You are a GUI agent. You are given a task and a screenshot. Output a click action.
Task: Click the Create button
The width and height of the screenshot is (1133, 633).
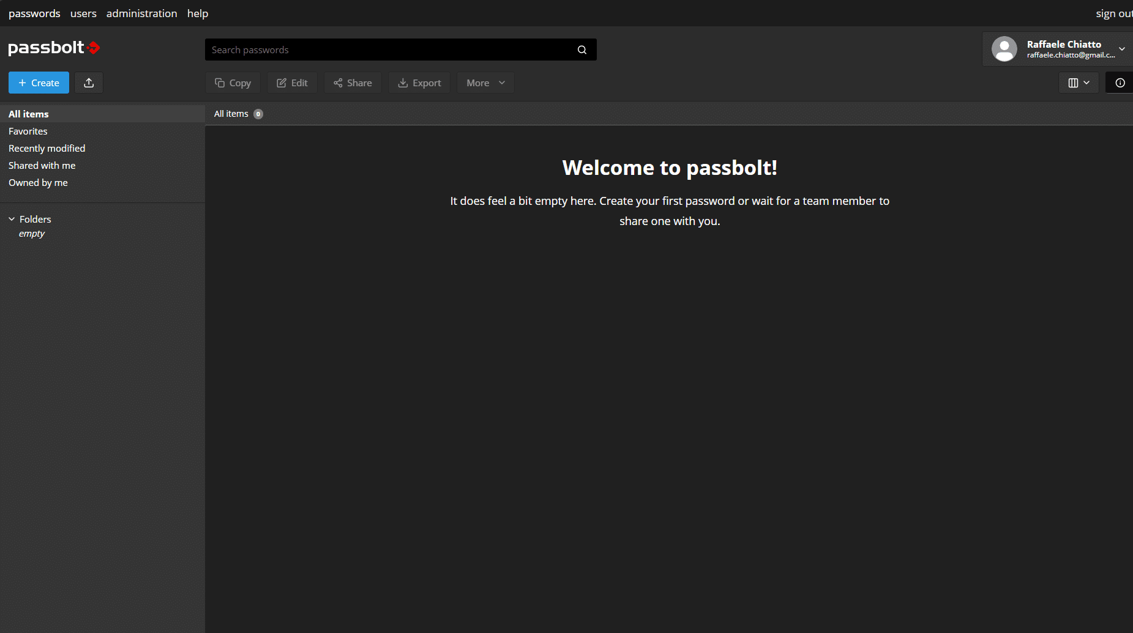click(x=39, y=83)
